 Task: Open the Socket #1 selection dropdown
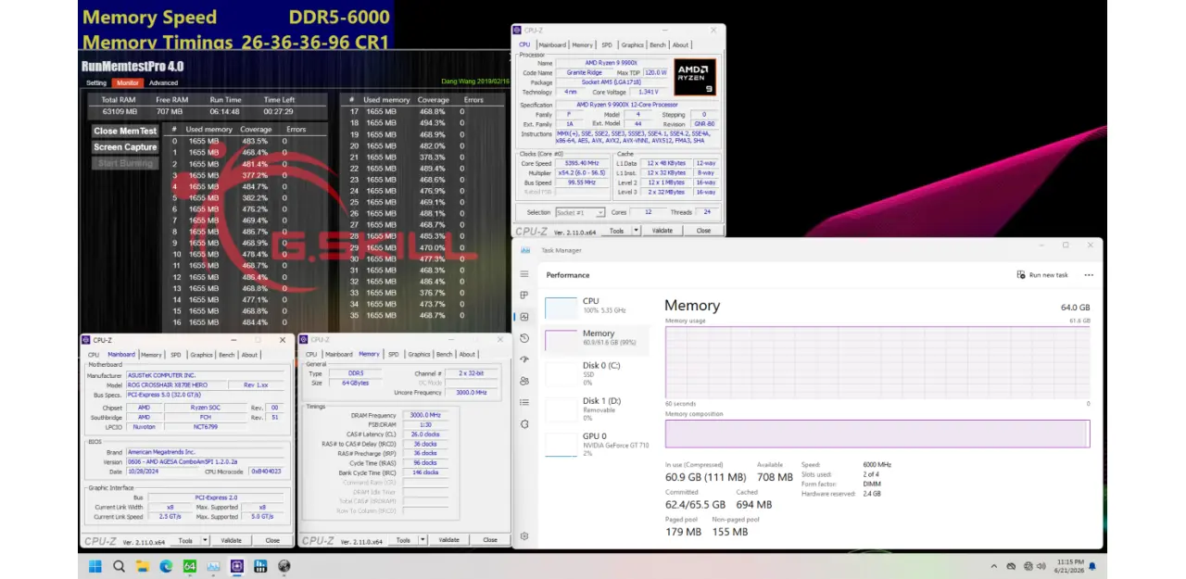[x=600, y=213]
